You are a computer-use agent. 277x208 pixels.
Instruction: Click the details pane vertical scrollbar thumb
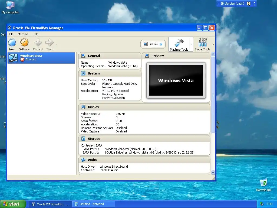(213, 95)
